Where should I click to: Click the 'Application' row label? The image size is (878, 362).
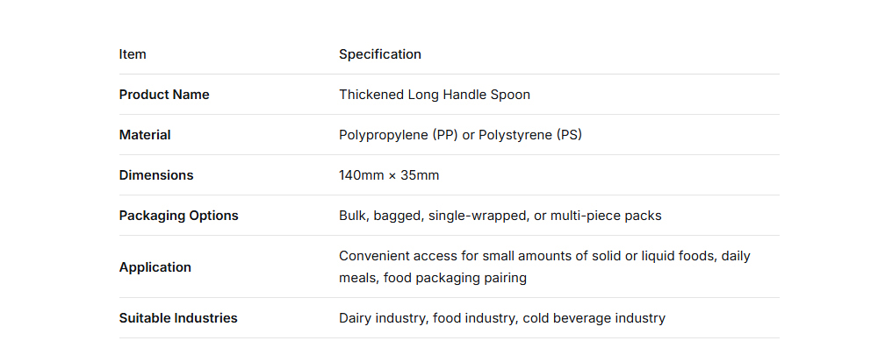coord(155,267)
